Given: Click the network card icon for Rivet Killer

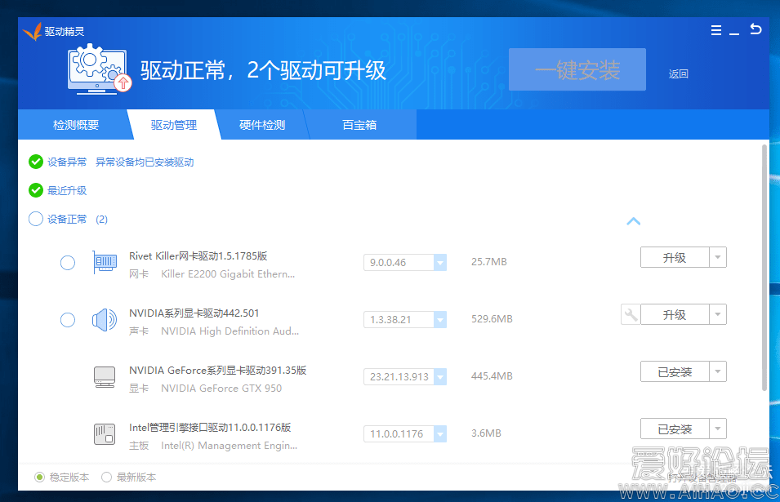Looking at the screenshot, I should click(105, 262).
